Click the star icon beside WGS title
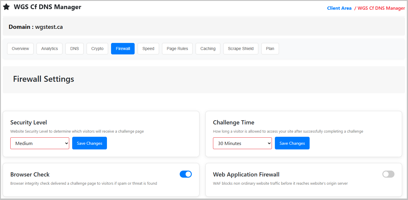 [6, 7]
